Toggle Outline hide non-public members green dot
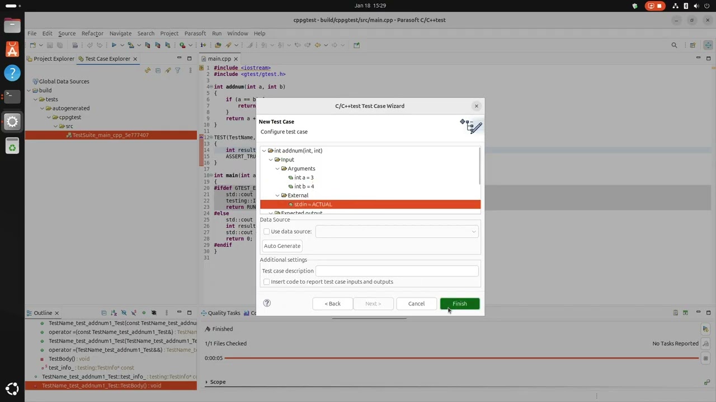 tap(144, 313)
